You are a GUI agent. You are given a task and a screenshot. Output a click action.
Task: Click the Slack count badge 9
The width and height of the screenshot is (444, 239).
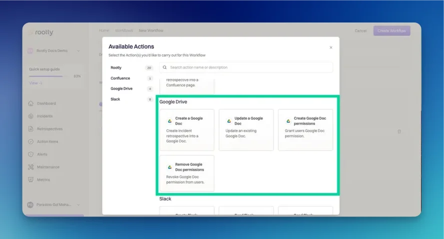click(150, 99)
